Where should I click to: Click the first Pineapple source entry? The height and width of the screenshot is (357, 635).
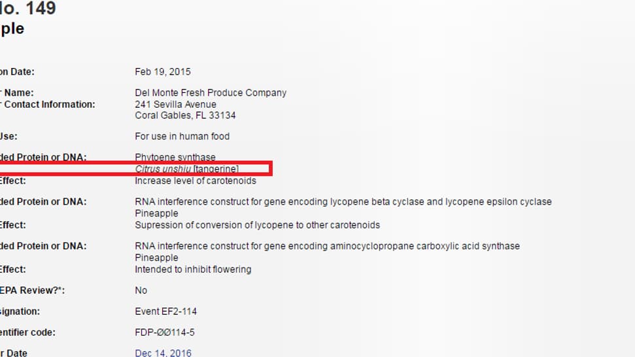[156, 213]
